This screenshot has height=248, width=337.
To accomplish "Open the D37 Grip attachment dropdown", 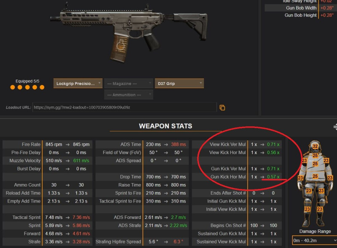I will [179, 83].
